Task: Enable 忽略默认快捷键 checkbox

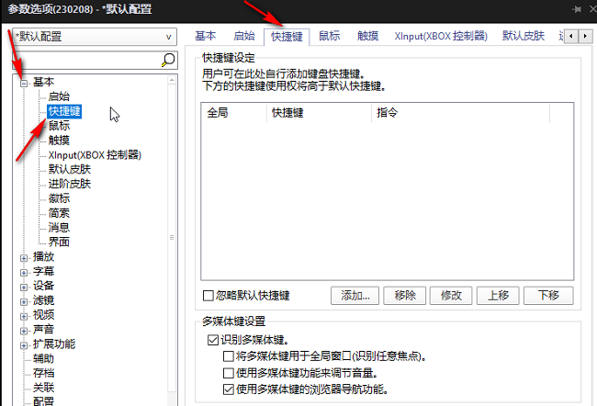Action: click(x=208, y=296)
